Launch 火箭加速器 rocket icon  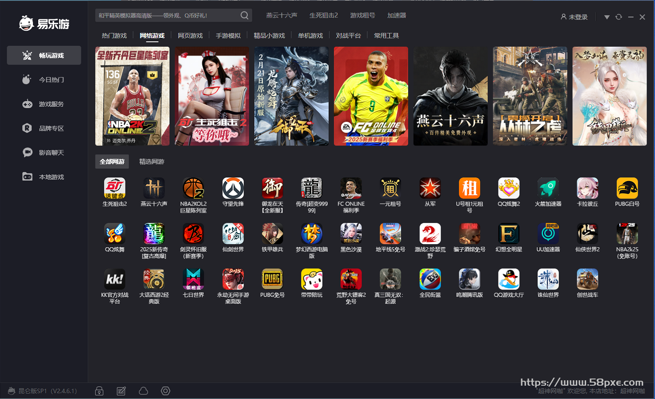point(548,188)
